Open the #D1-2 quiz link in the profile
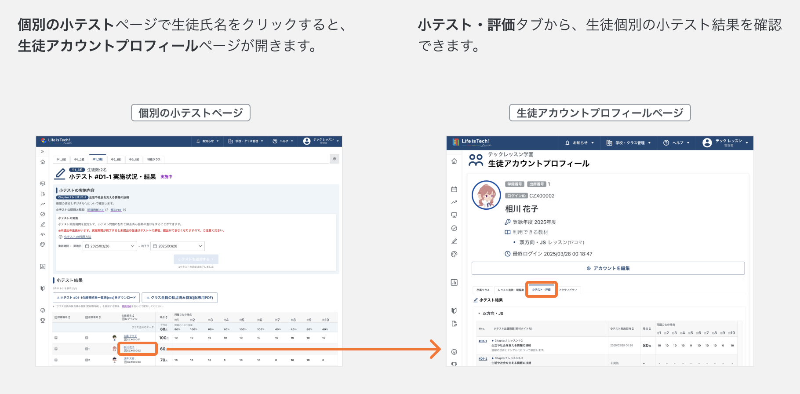This screenshot has width=800, height=394. click(483, 358)
